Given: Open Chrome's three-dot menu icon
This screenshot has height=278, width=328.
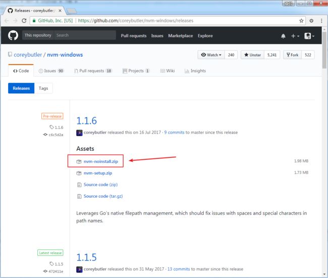Looking at the screenshot, I should [x=321, y=21].
